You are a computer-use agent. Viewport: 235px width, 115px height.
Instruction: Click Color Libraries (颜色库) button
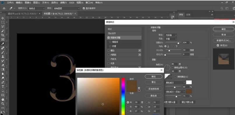click(x=153, y=96)
